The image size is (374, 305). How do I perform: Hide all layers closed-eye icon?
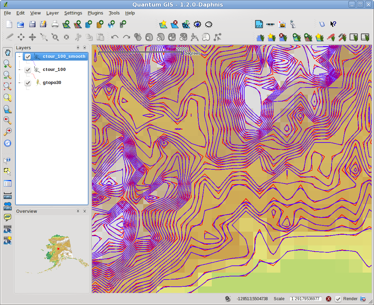click(x=209, y=24)
